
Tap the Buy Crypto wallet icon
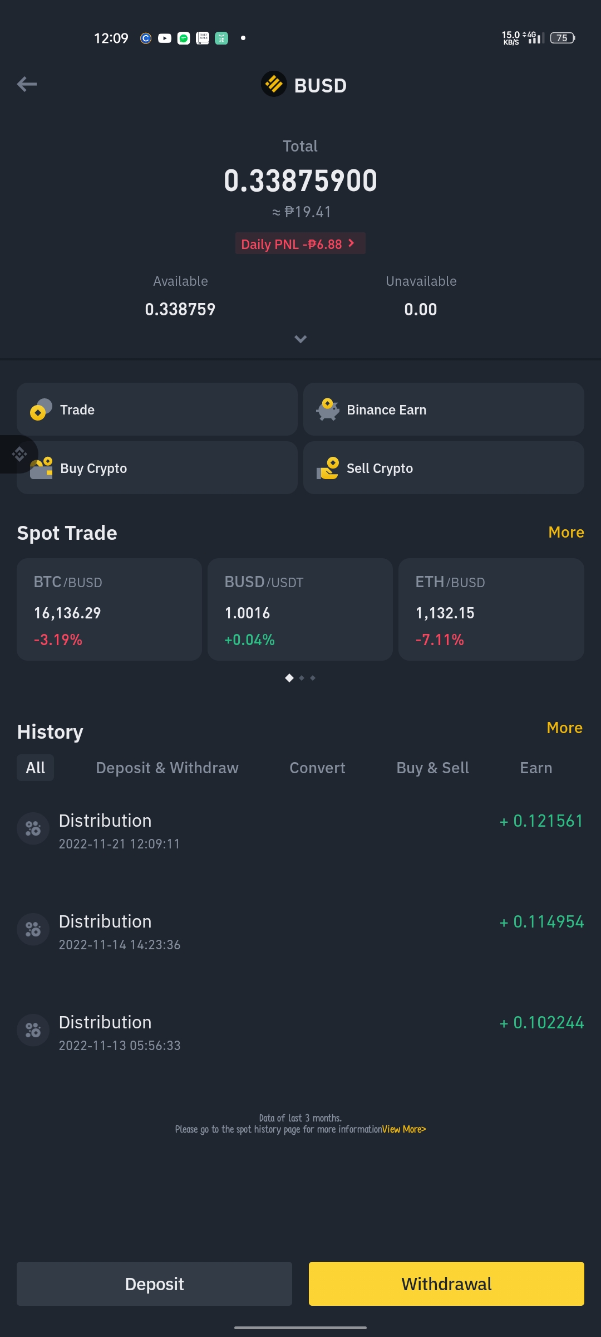tap(41, 468)
